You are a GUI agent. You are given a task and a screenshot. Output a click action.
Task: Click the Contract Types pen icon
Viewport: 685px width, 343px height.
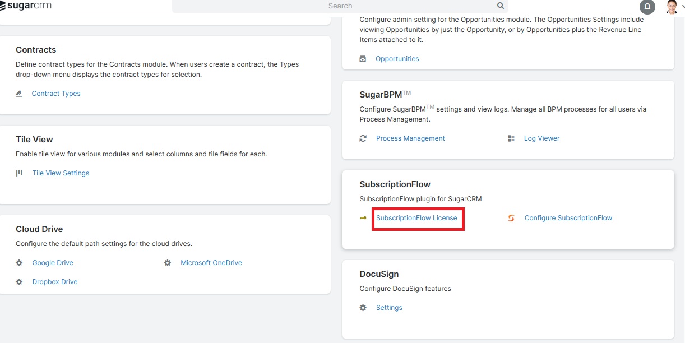17,94
